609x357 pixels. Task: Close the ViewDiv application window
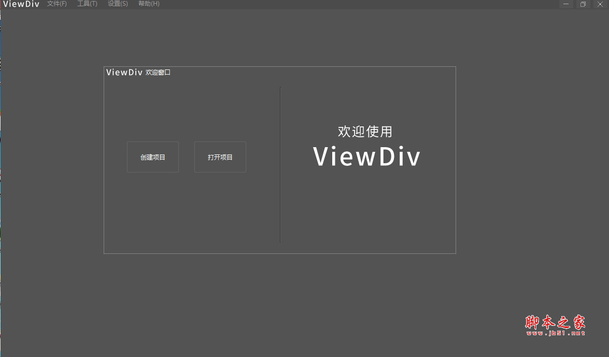pos(600,4)
